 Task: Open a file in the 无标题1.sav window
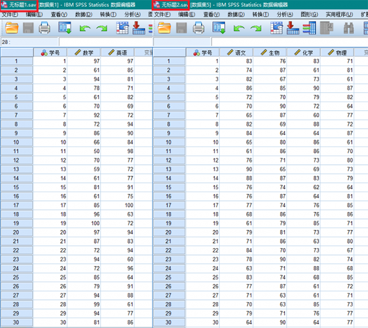point(11,28)
